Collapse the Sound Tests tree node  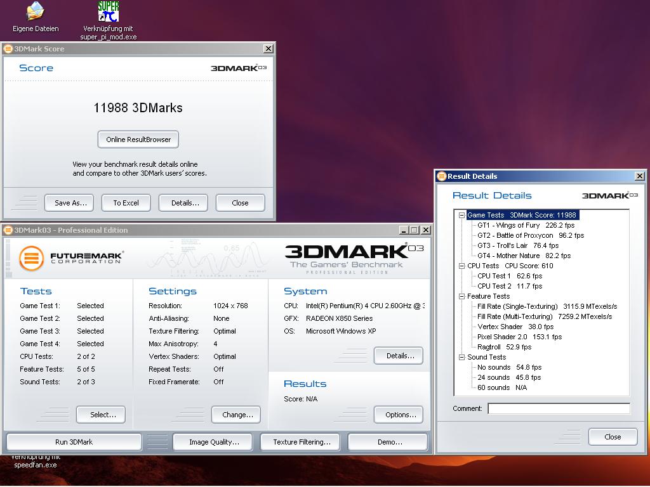click(x=461, y=358)
